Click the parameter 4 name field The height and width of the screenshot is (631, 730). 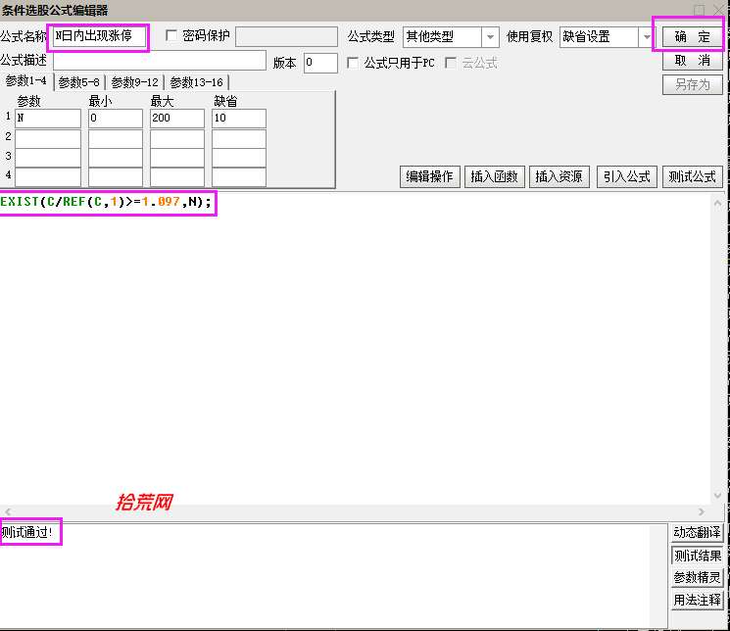[x=48, y=177]
